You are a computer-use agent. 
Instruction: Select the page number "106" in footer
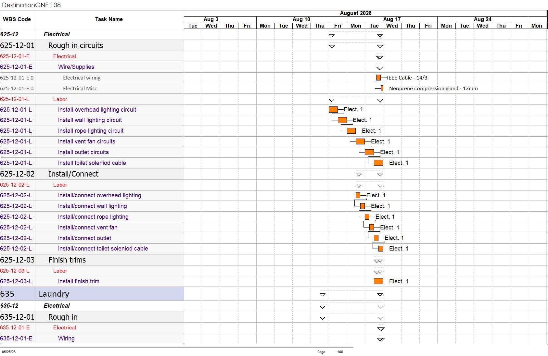pos(340,352)
